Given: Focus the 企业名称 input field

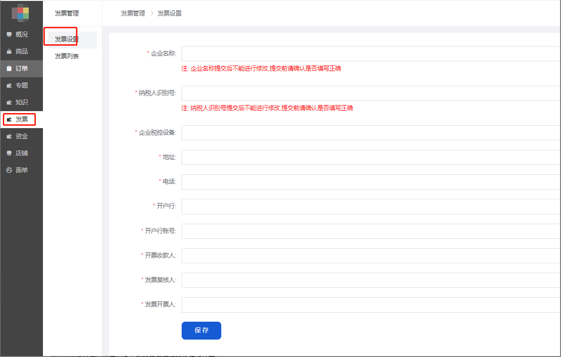Looking at the screenshot, I should (371, 54).
